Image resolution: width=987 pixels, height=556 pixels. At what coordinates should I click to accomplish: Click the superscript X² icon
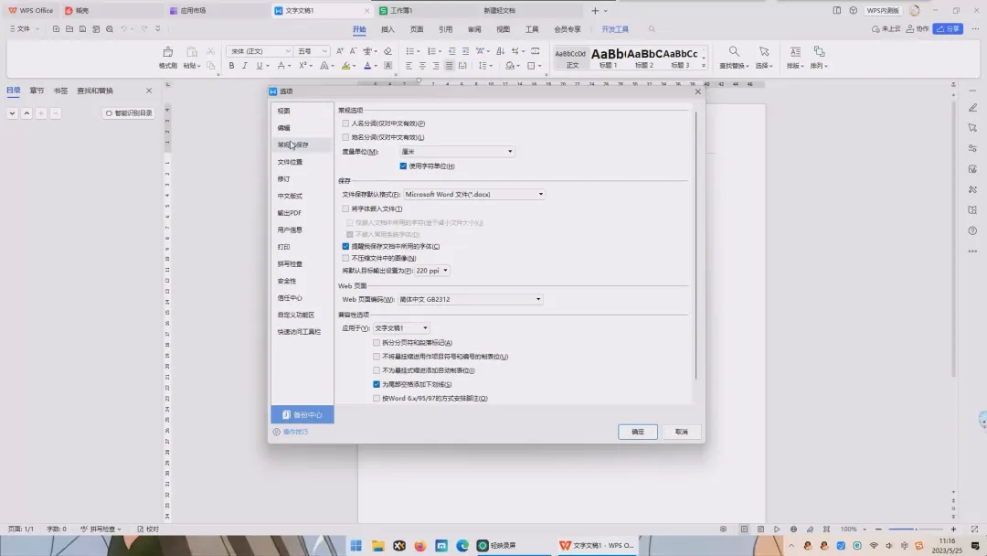tap(302, 66)
